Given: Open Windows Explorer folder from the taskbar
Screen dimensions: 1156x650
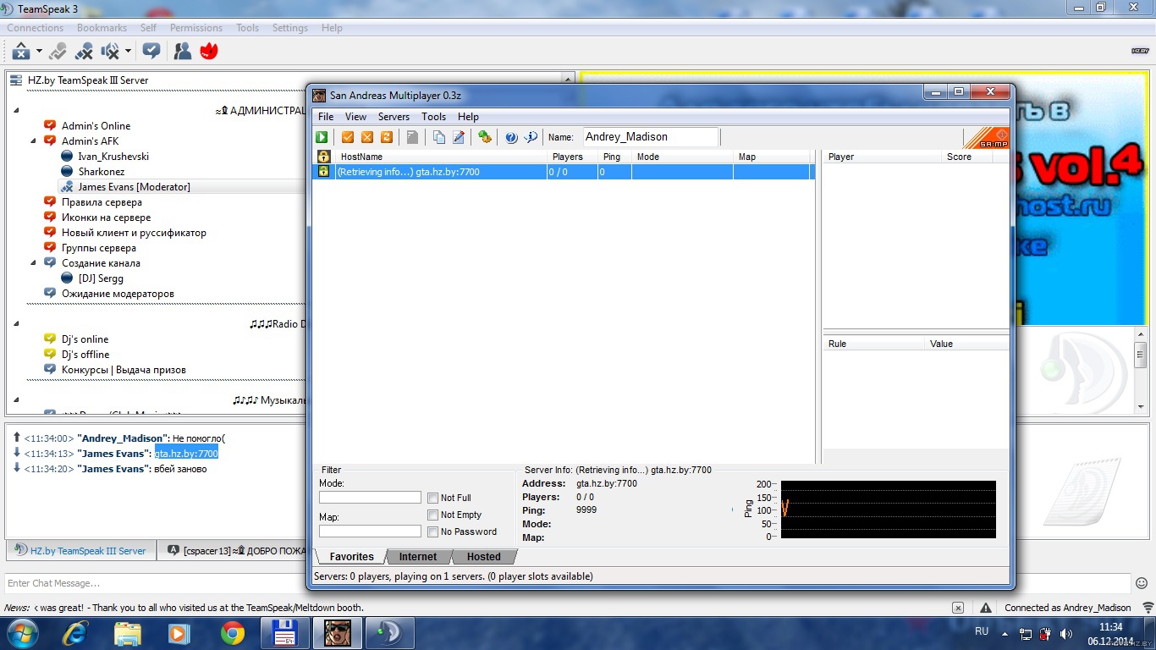Looking at the screenshot, I should (x=128, y=633).
